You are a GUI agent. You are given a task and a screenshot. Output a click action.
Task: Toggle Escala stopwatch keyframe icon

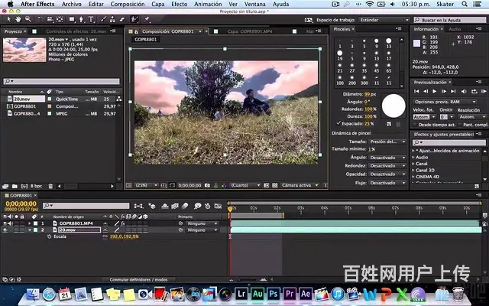click(x=49, y=236)
